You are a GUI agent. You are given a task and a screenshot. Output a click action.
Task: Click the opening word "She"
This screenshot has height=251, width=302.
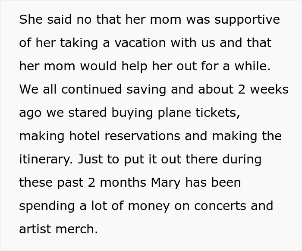click(x=29, y=19)
